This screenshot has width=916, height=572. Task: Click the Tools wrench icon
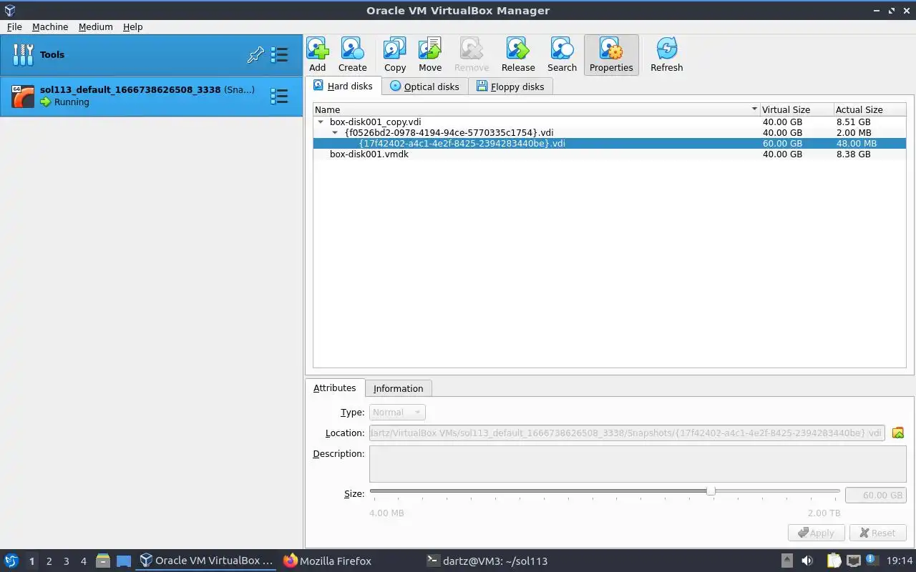tap(23, 55)
